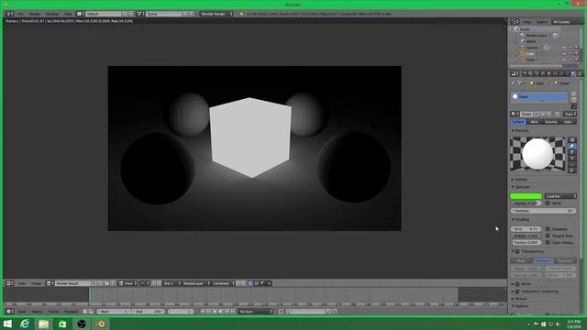The height and width of the screenshot is (330, 587).
Task: Select the Wire material type tab
Action: [x=534, y=122]
